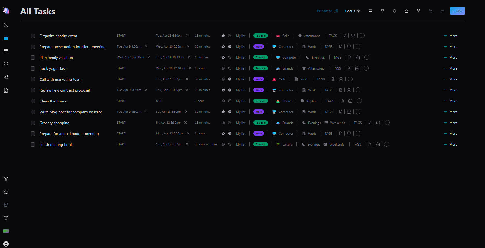Click the TAGS label for Book yoga class
Screen dimensions: 485x248
click(337, 68)
